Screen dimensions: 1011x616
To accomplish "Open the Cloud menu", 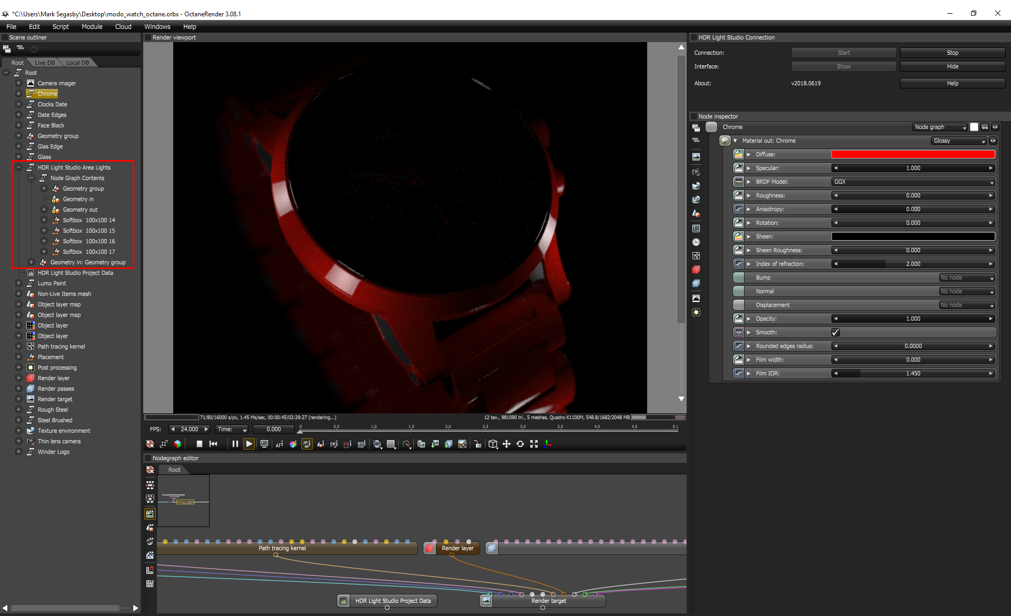I will click(123, 26).
